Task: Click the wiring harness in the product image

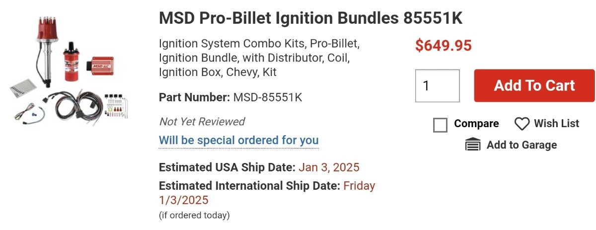Action: click(x=77, y=103)
